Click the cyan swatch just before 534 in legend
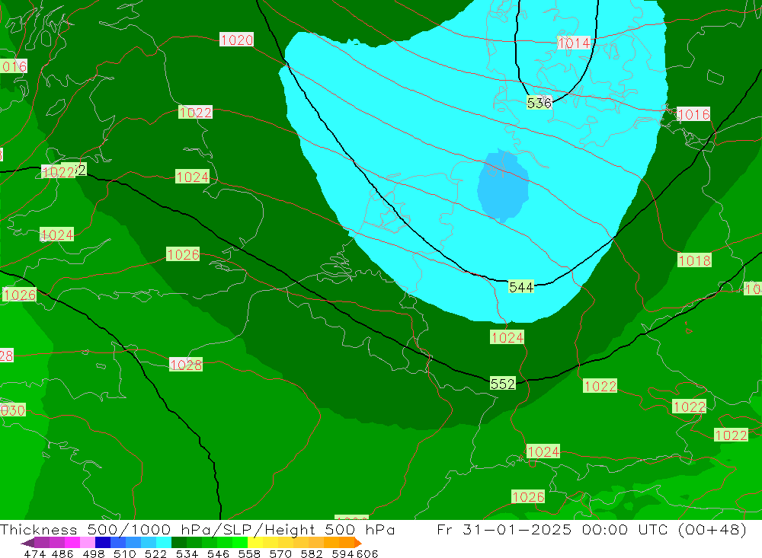The width and height of the screenshot is (762, 558). coord(164,543)
